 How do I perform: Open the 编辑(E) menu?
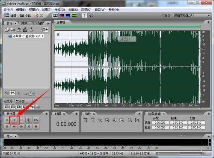(x=21, y=10)
